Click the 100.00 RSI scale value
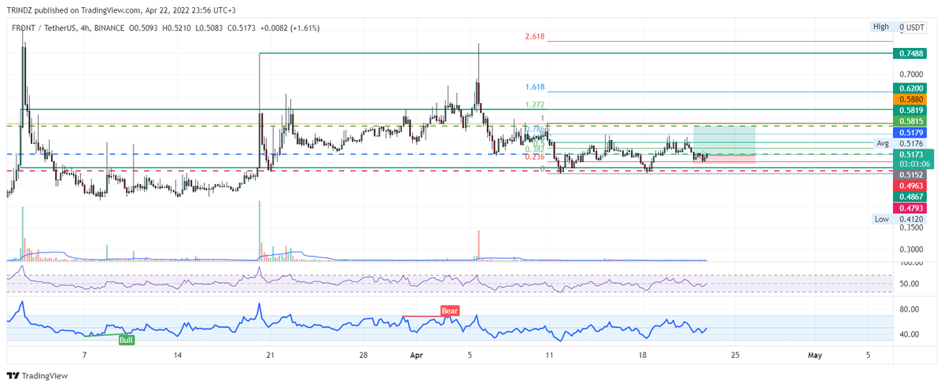Screen dimensions: 944x387 click(911, 263)
